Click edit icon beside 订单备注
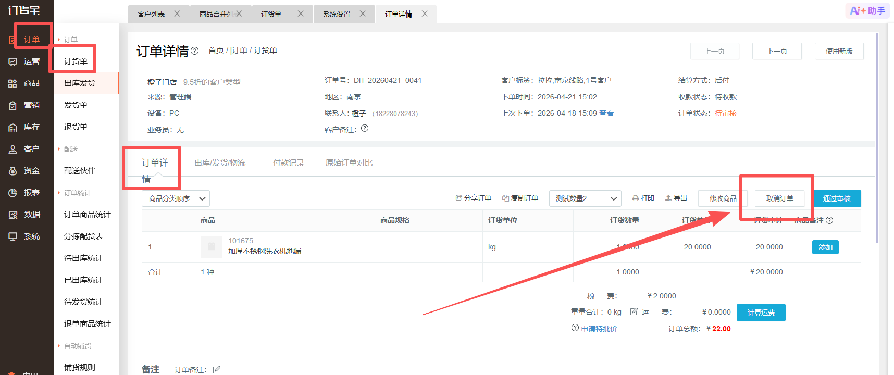Image resolution: width=894 pixels, height=375 pixels. [217, 370]
